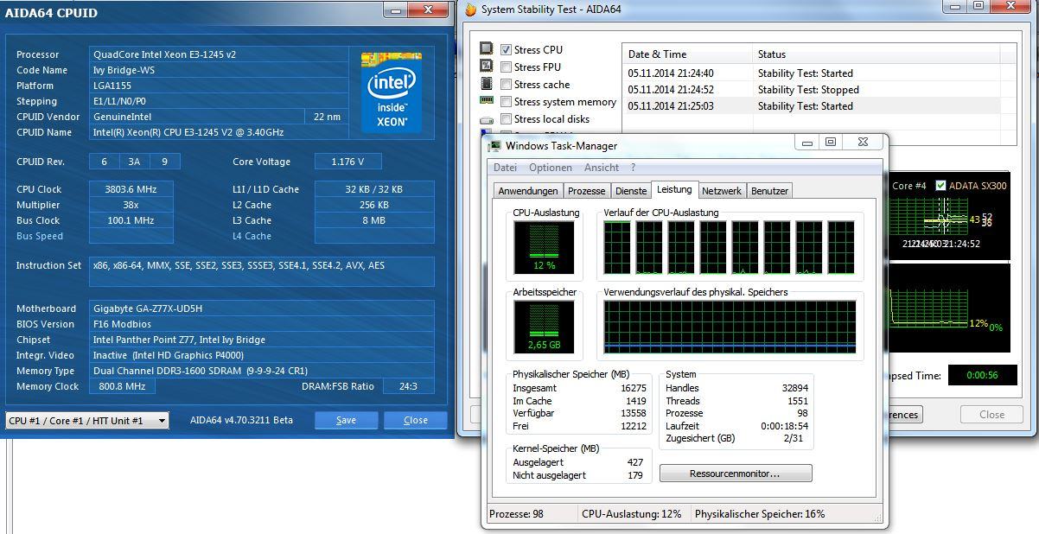The width and height of the screenshot is (1039, 534).
Task: Click the Core #4 graph legend label
Action: pyautogui.click(x=908, y=186)
